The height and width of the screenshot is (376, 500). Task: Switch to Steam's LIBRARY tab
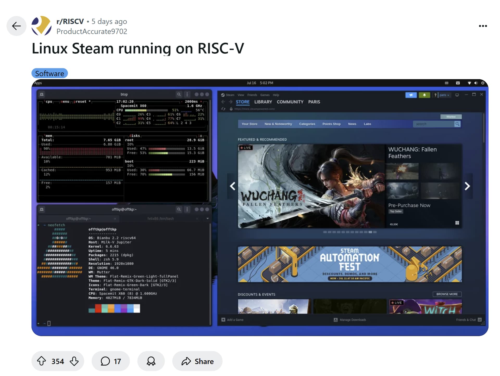coord(263,102)
